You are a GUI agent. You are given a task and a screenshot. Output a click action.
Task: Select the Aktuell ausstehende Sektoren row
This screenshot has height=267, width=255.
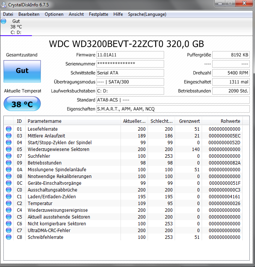click(124, 217)
